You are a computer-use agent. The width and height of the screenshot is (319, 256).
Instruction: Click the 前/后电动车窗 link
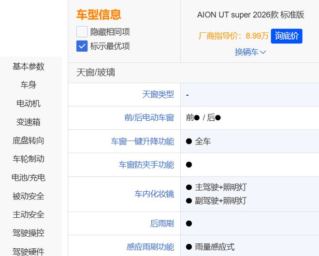(x=149, y=117)
